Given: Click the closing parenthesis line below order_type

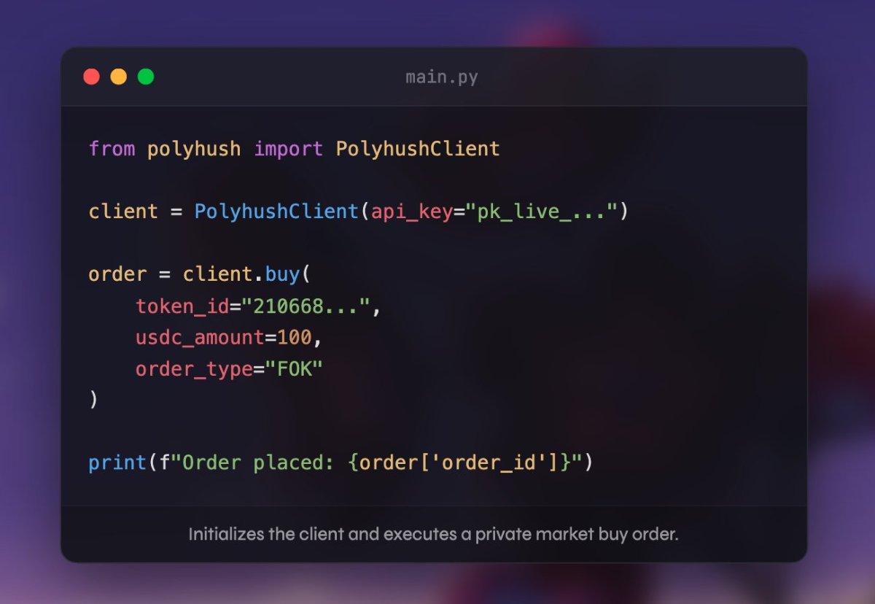Looking at the screenshot, I should tap(93, 400).
